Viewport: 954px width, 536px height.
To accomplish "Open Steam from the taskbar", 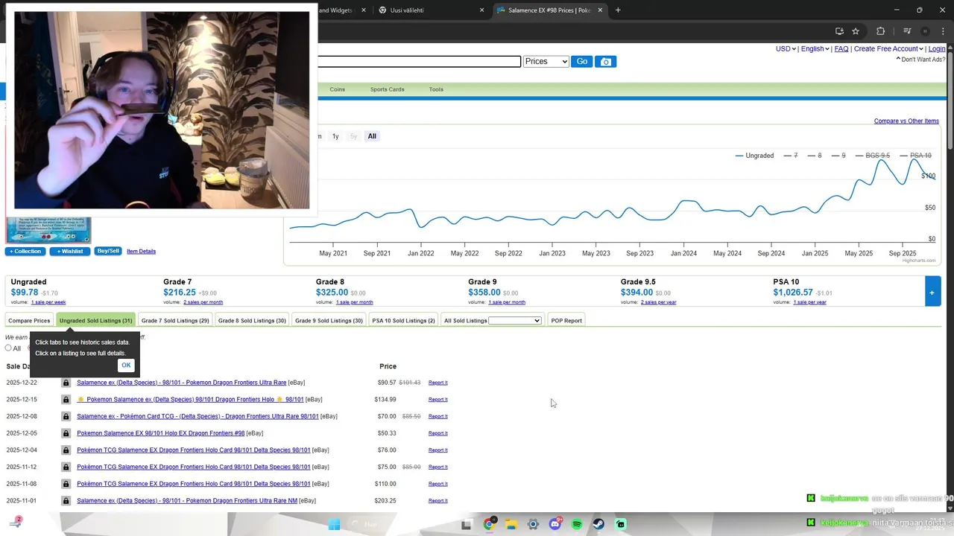I will click(x=599, y=524).
